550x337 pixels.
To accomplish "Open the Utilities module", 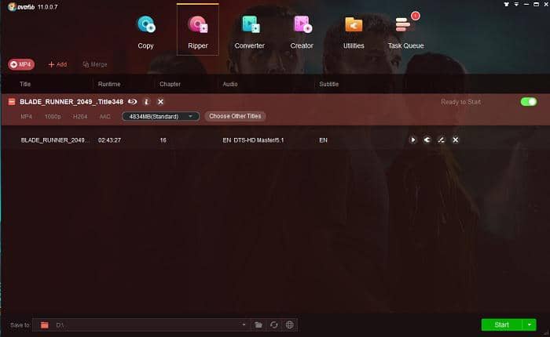I will [x=354, y=32].
